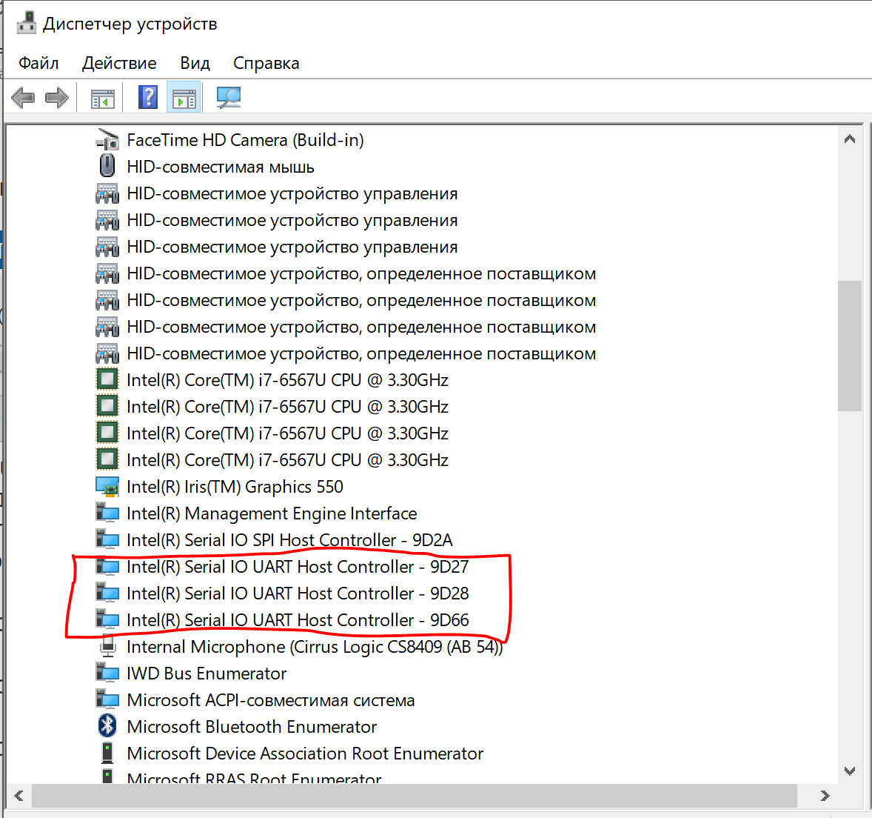
Task: Click the horizontal scrollbar right arrow
Action: pos(825,796)
